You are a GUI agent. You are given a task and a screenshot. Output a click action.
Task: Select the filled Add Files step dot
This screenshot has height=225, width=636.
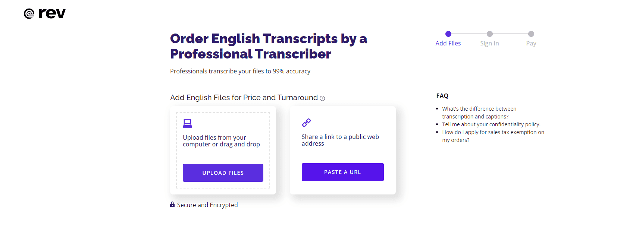448,33
